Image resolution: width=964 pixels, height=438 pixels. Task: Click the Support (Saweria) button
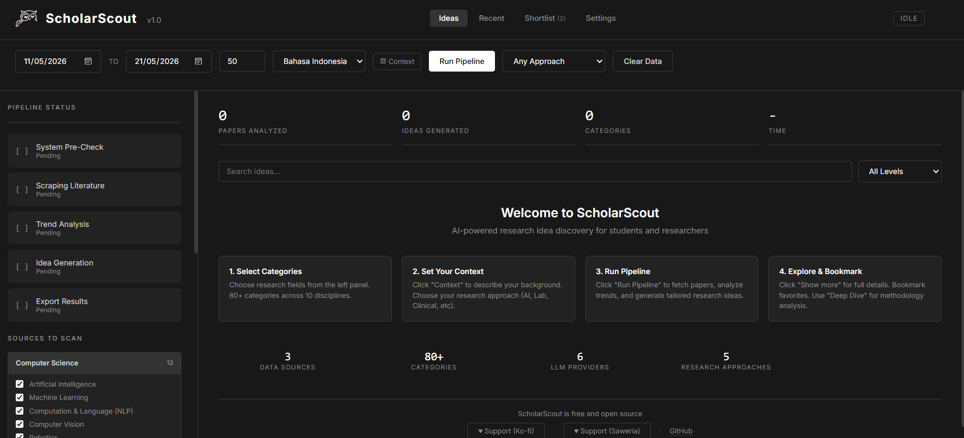coord(607,431)
